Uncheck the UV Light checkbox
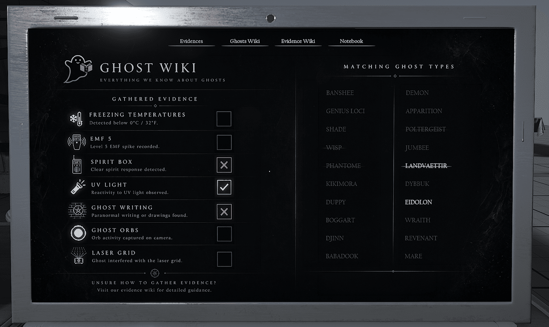Screen dimensions: 549x327 coord(224,187)
